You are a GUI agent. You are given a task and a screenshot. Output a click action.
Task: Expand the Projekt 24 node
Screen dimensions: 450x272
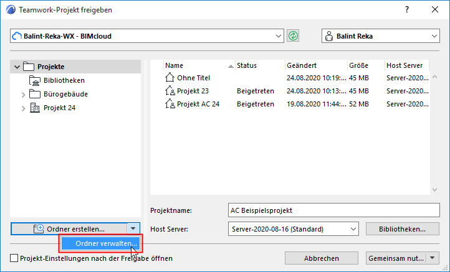click(24, 108)
